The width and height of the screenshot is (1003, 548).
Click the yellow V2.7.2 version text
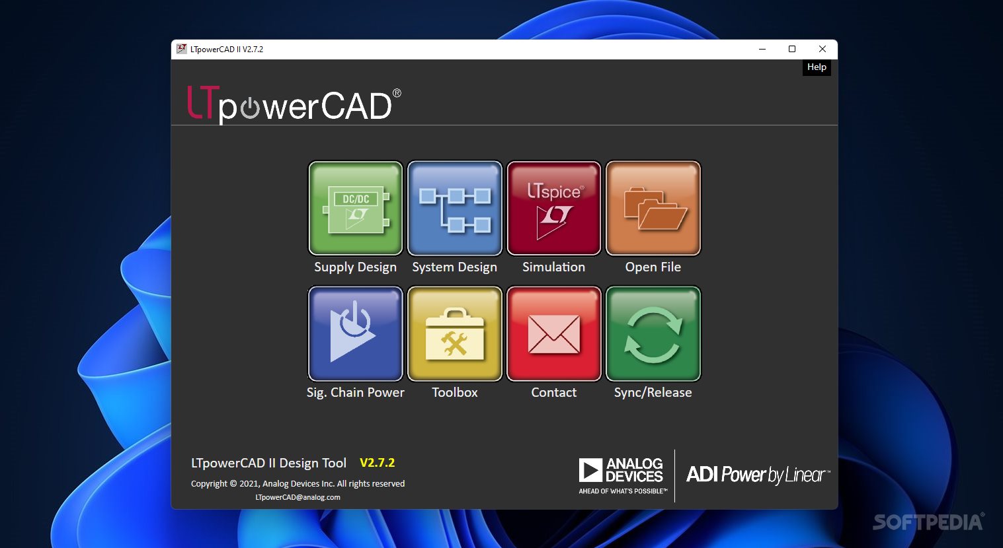[x=377, y=463]
